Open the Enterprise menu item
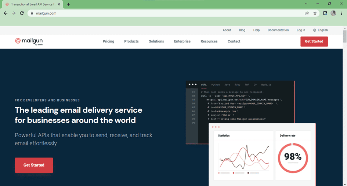The height and width of the screenshot is (186, 347). click(182, 41)
